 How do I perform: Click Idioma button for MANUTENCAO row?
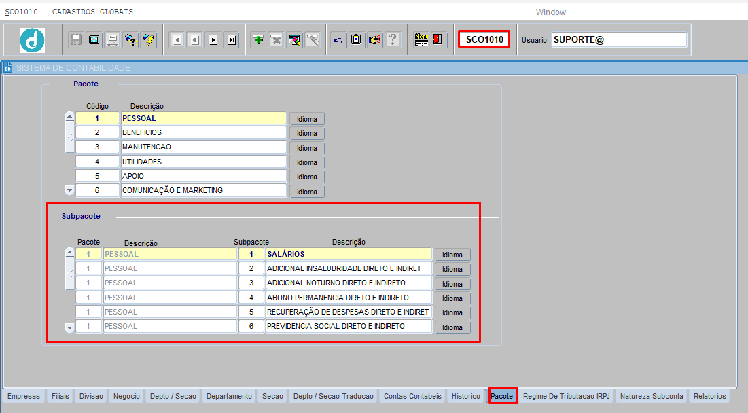point(306,148)
